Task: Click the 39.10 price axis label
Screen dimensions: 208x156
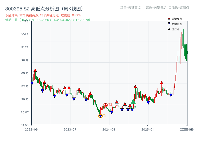Action: pos(25,99)
